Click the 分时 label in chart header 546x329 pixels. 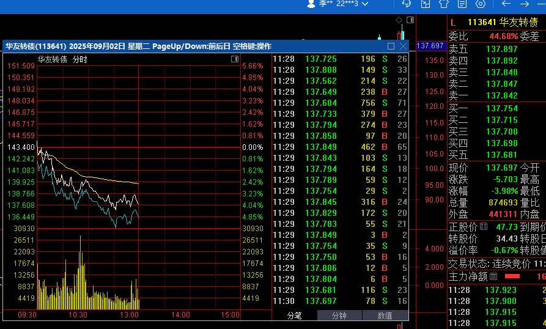coord(80,60)
